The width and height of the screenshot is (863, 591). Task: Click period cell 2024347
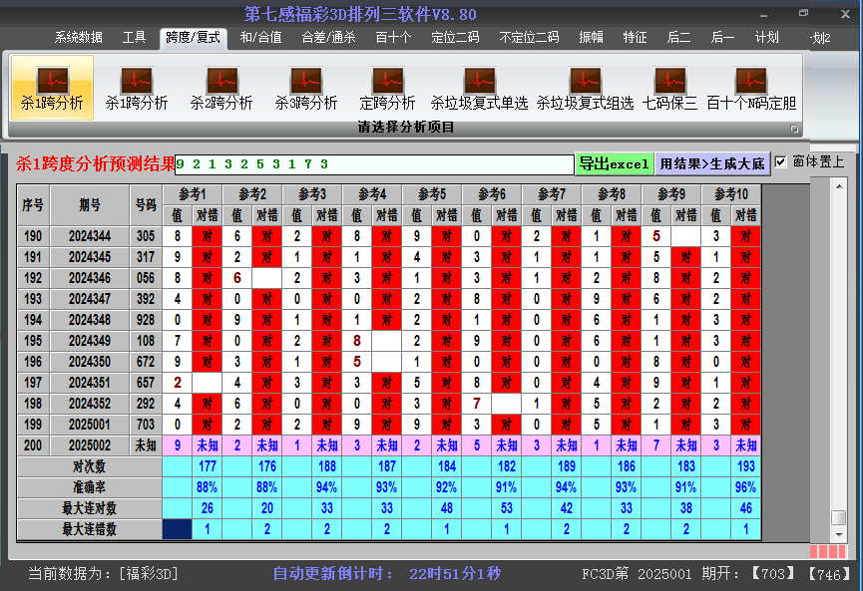point(90,299)
